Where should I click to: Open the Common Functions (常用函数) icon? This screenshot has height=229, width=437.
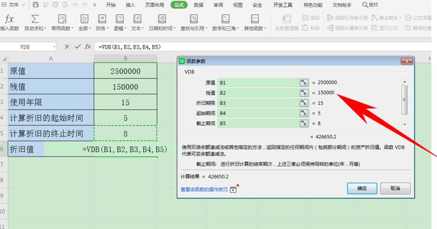click(x=62, y=19)
